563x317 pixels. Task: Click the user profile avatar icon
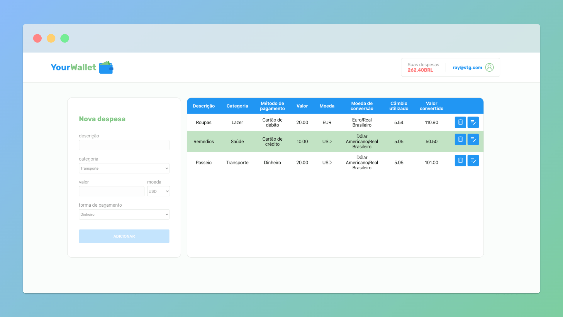pos(489,68)
